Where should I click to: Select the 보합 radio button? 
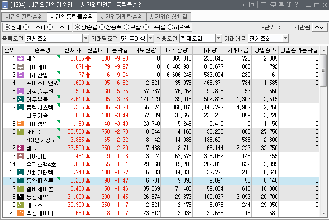[x=126, y=27]
